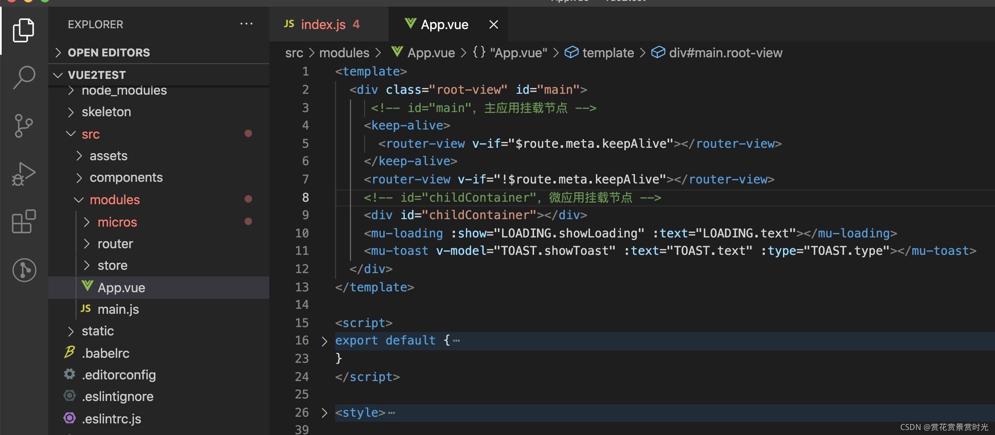Click Vue icon next to App.vue in tree
The image size is (995, 435).
tap(87, 286)
